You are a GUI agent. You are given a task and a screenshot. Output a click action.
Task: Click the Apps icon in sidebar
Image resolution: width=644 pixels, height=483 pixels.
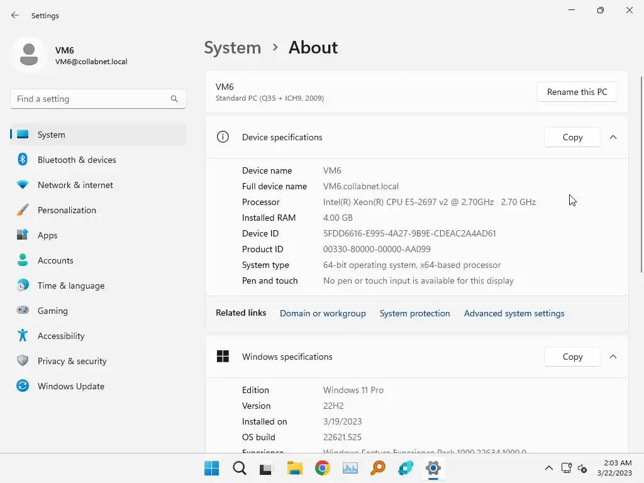23,235
